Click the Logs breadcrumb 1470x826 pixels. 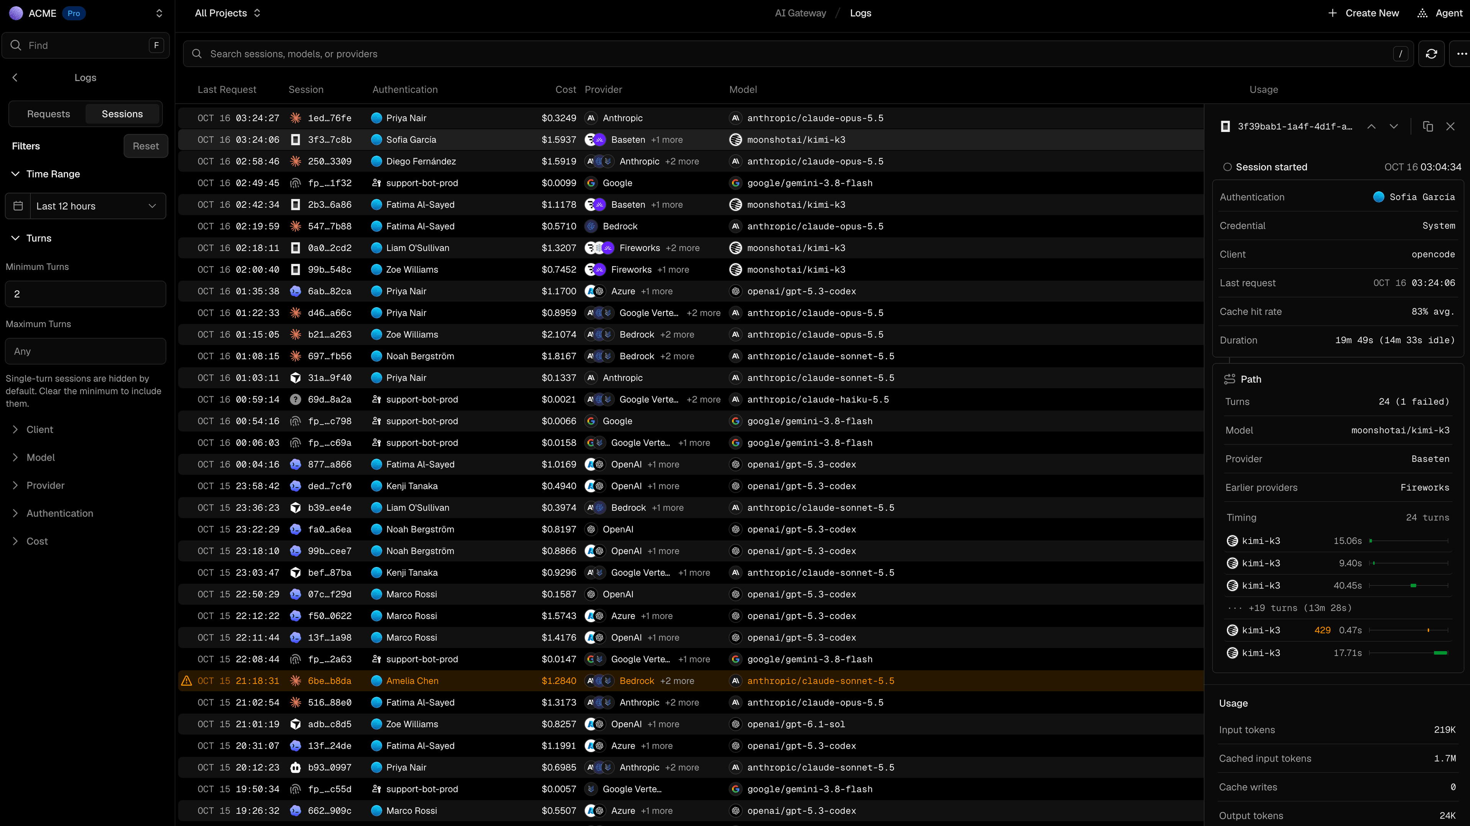860,13
